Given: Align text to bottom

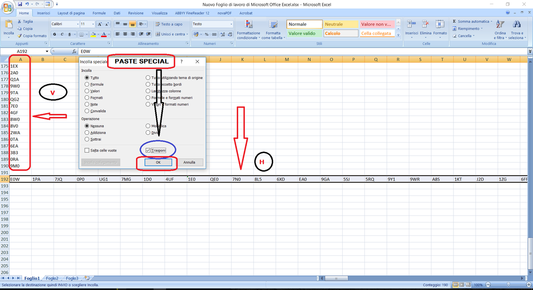Looking at the screenshot, I should [x=132, y=24].
